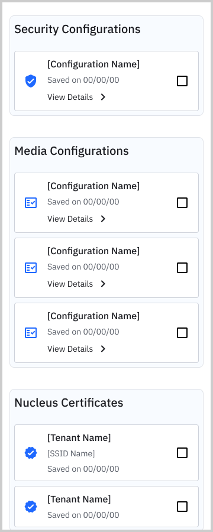Expand chevron on the second Media Configurations card
The width and height of the screenshot is (213, 532).
[x=104, y=284]
